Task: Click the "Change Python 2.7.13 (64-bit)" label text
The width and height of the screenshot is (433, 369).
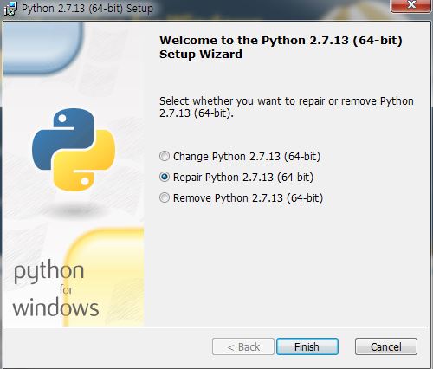Action: point(247,157)
